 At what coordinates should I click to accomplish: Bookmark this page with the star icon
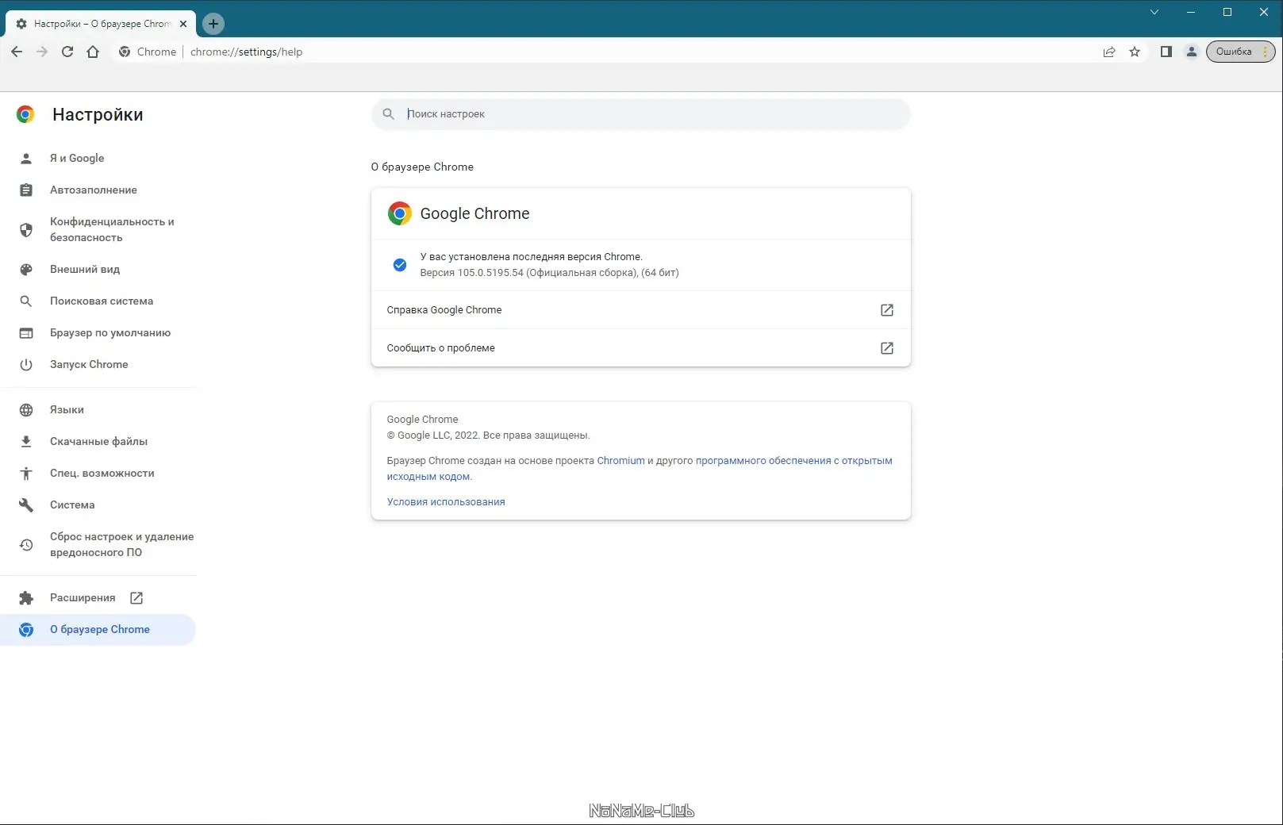[1135, 52]
